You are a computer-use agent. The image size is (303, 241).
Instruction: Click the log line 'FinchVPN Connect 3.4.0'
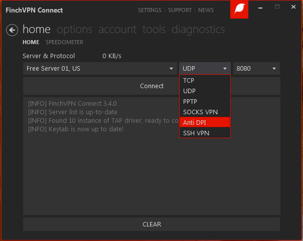click(72, 104)
